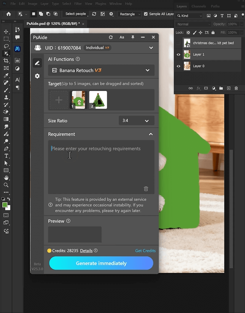Click the PsAide refresh icon
This screenshot has height=313, width=245.
111,37
